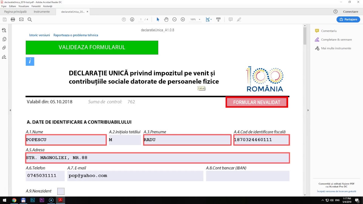Screen dimensions: 363x204
Task: Open the Find text magnifier icon
Action: (x=29, y=20)
